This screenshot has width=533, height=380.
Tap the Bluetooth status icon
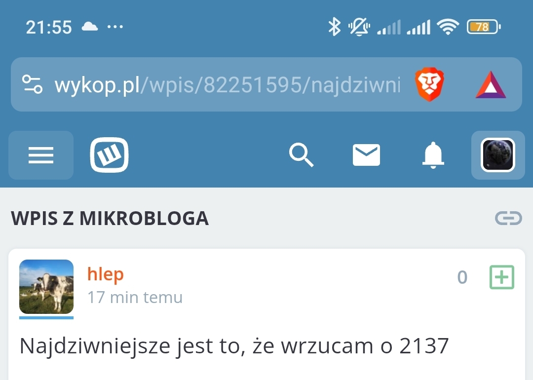tap(334, 27)
